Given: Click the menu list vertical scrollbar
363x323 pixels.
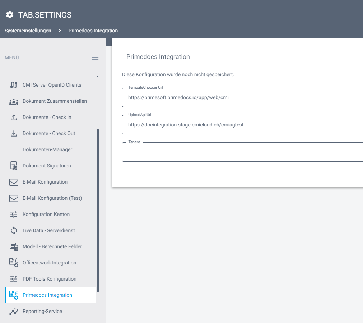Looking at the screenshot, I should 98,211.
